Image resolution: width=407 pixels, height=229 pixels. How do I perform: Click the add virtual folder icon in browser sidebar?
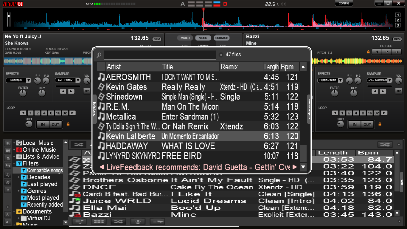pos(8,151)
